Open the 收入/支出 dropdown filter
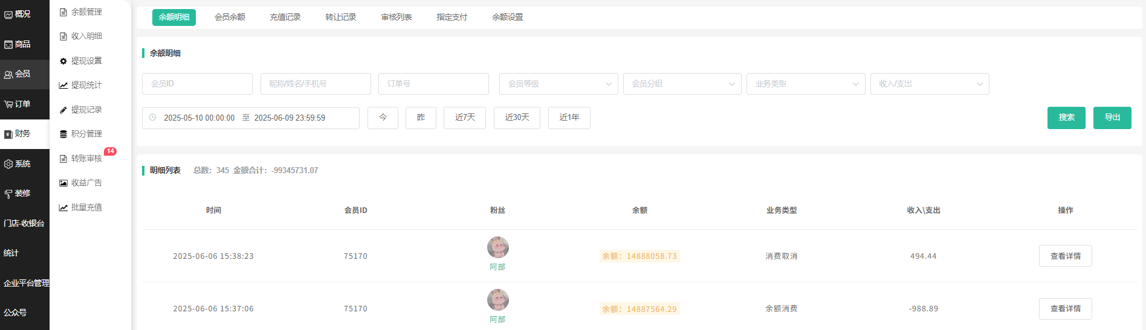 [929, 84]
